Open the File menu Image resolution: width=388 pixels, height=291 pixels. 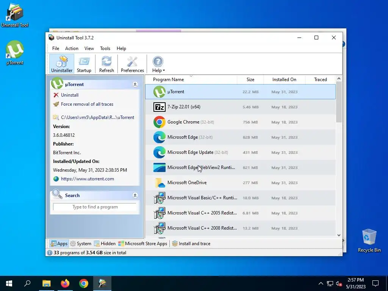[56, 48]
